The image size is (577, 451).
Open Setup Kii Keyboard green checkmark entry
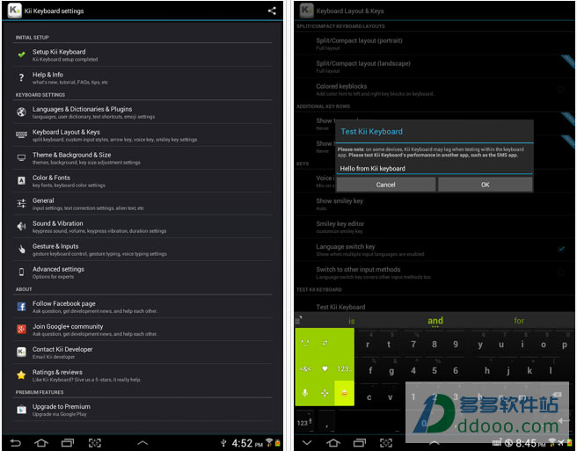[x=142, y=55]
